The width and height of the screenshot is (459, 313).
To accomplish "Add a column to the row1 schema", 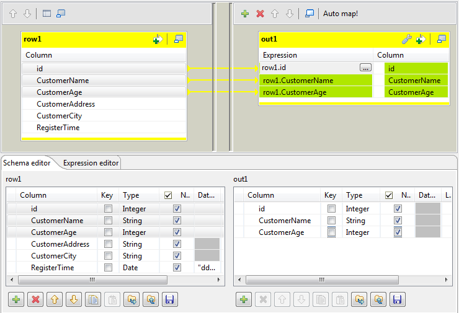I will pos(16,300).
